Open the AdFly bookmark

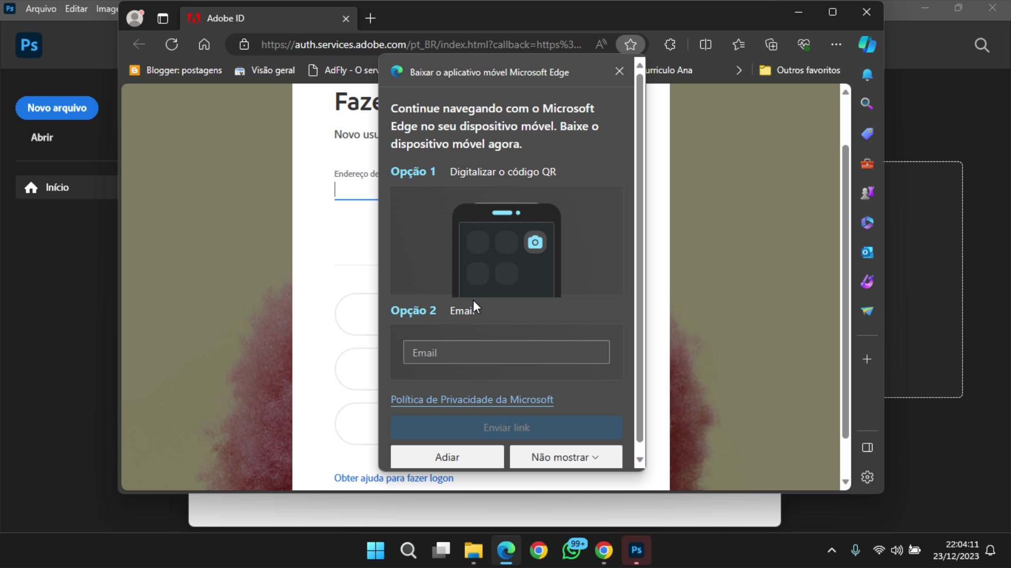343,70
